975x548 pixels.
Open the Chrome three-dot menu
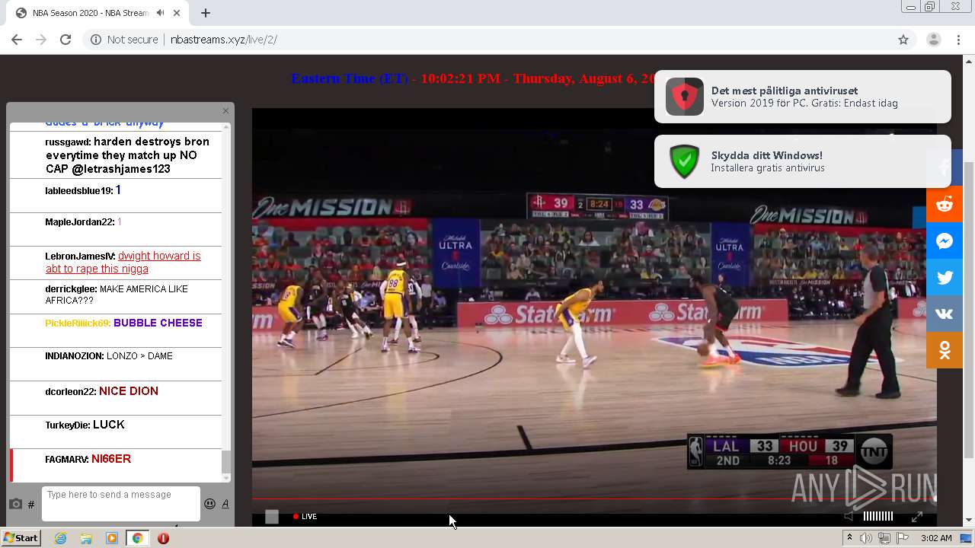(958, 40)
